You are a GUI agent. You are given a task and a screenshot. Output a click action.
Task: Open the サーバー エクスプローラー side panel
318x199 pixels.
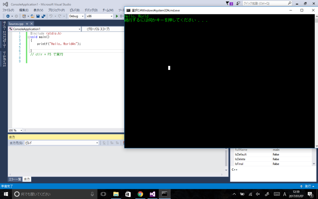pos(4,35)
